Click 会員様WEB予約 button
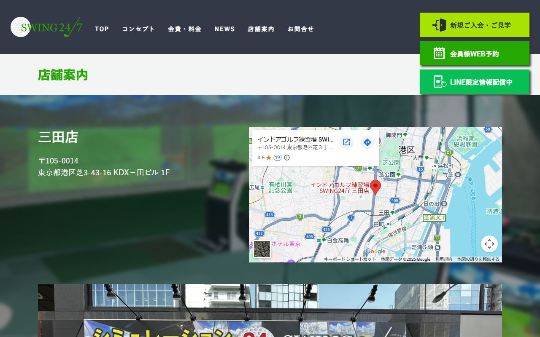540x337 pixels. [x=475, y=53]
